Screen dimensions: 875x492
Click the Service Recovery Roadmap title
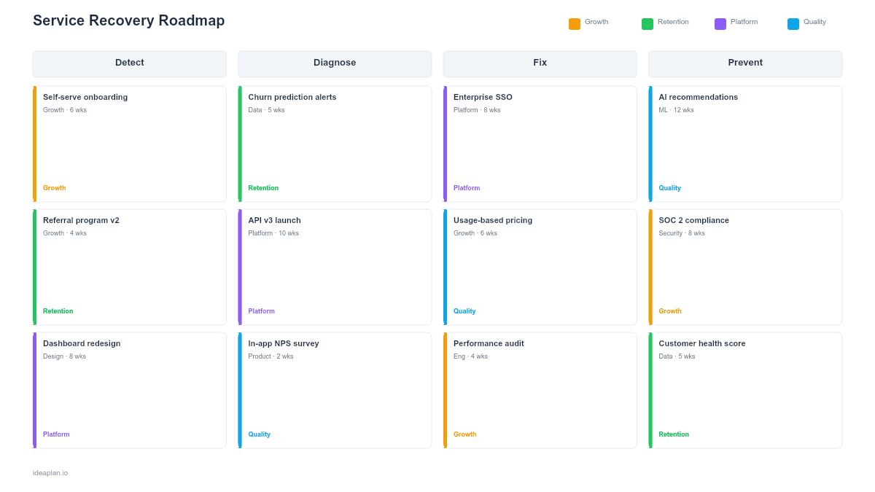tap(128, 20)
